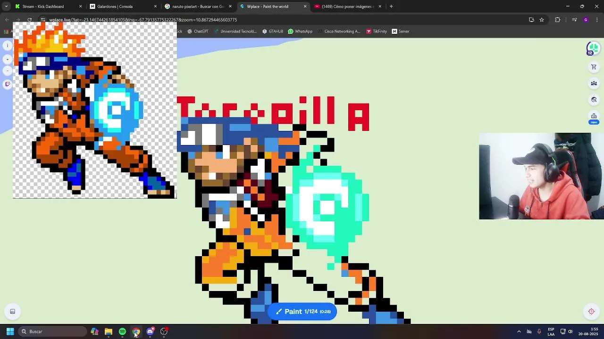The height and width of the screenshot is (339, 604).
Task: Bookmark this page with the star icon
Action: point(542,20)
